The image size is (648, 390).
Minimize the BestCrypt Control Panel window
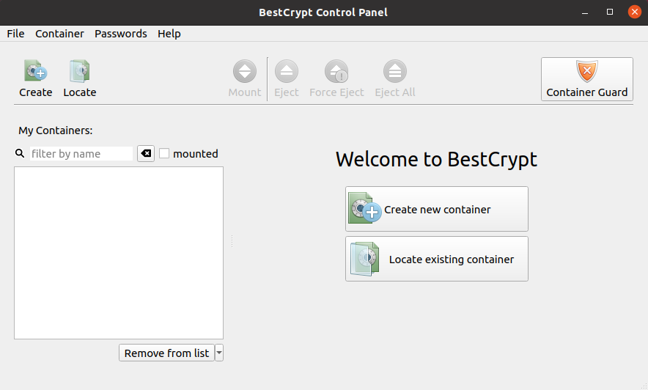pos(585,12)
